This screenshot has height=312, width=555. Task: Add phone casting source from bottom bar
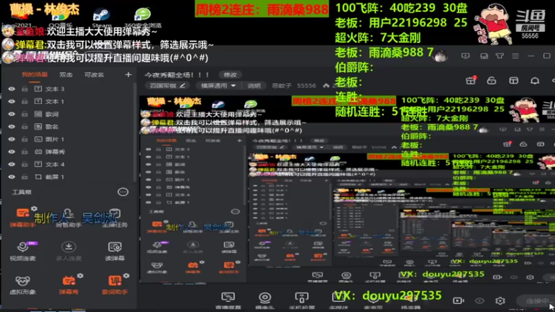(302, 300)
